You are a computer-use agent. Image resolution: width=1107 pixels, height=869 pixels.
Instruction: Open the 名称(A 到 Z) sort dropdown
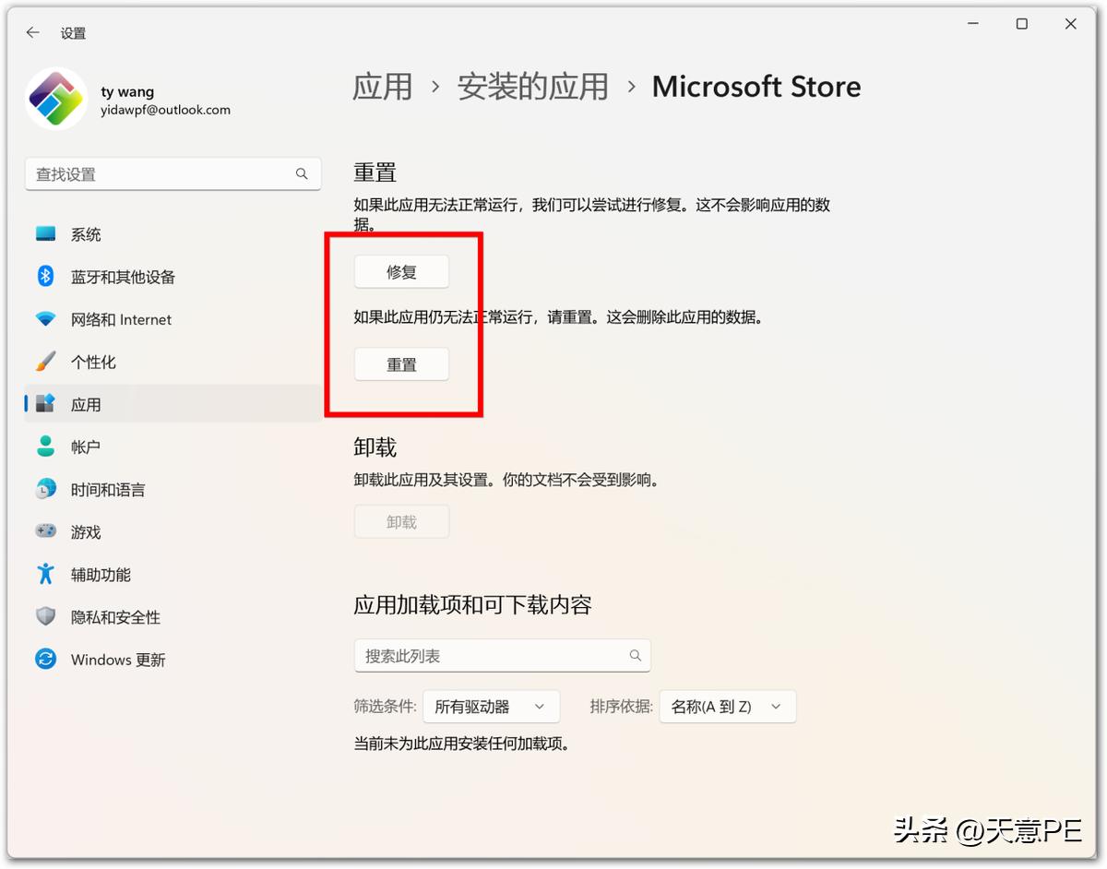[x=727, y=706]
